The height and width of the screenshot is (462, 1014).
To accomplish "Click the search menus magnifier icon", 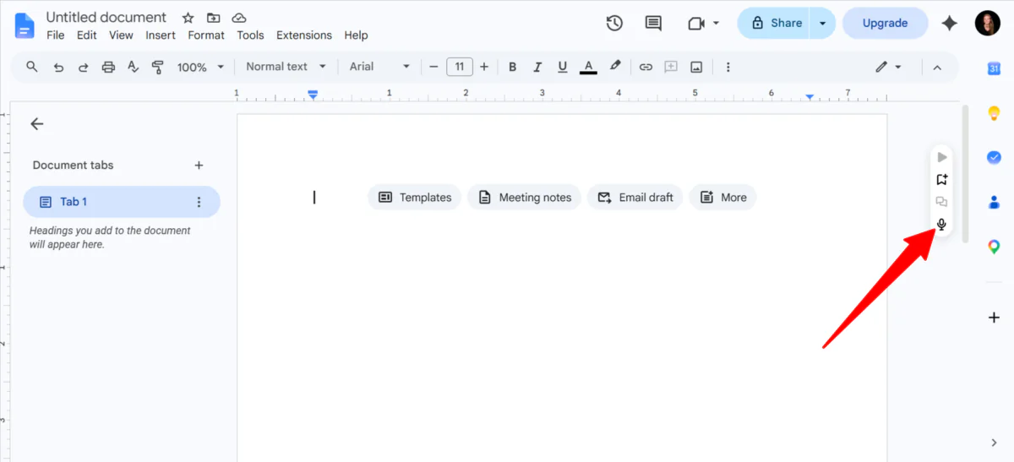I will tap(32, 67).
